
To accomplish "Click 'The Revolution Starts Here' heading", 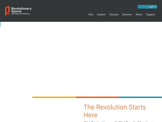I will click(x=115, y=111).
